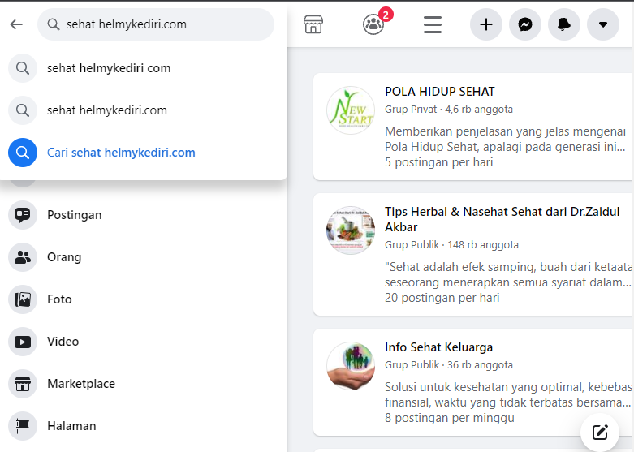Viewport: 634px width, 452px height.
Task: Click the plus Create button
Action: [x=486, y=24]
